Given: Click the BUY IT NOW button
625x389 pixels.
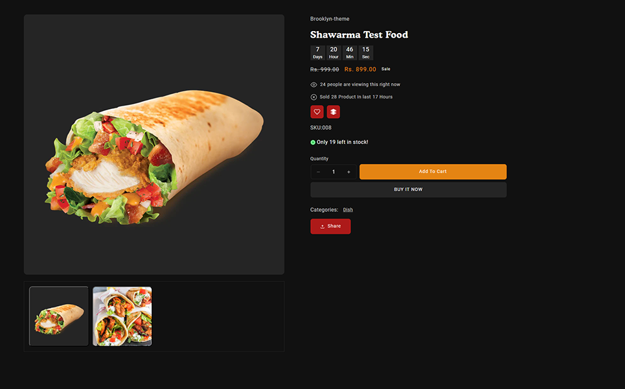Looking at the screenshot, I should pos(408,189).
